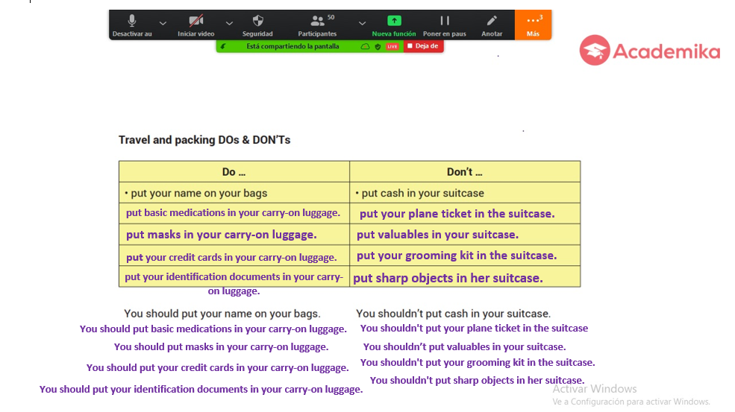Click sentence 'You should put your name on your bags.'
The image size is (735, 412).
pyautogui.click(x=222, y=314)
